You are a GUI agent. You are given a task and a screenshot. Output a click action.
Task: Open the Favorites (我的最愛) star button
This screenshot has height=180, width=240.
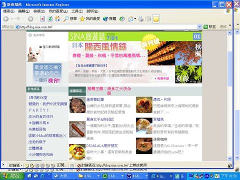[89, 19]
